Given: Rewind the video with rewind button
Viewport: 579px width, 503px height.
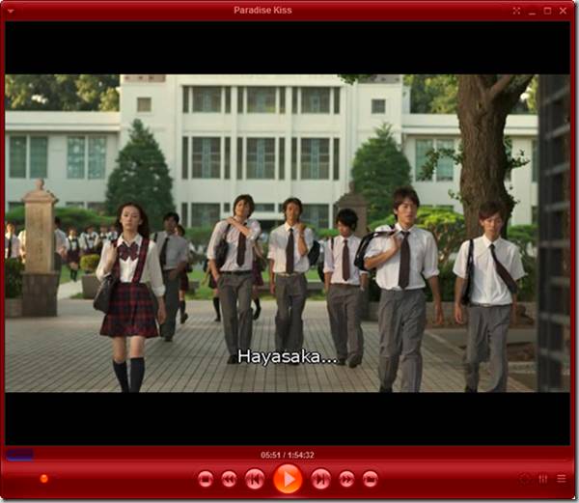Looking at the screenshot, I should (229, 480).
